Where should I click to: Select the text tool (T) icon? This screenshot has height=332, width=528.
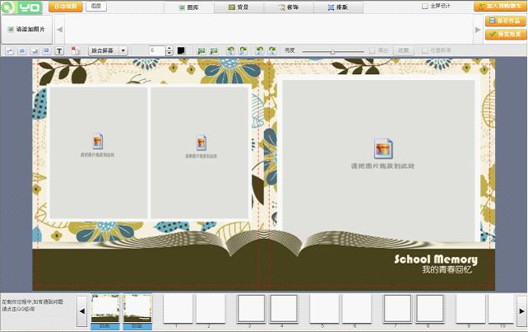pos(60,51)
